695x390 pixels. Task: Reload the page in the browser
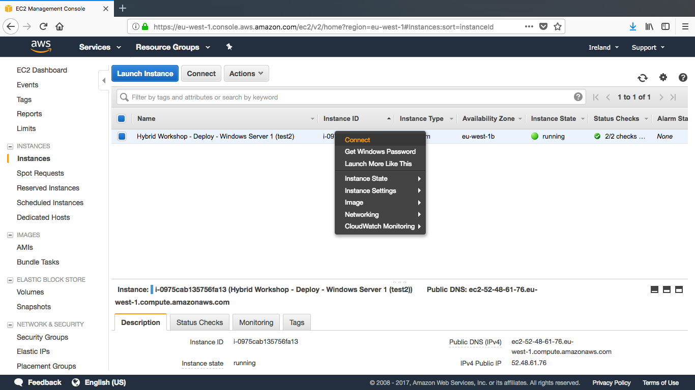[x=44, y=26]
